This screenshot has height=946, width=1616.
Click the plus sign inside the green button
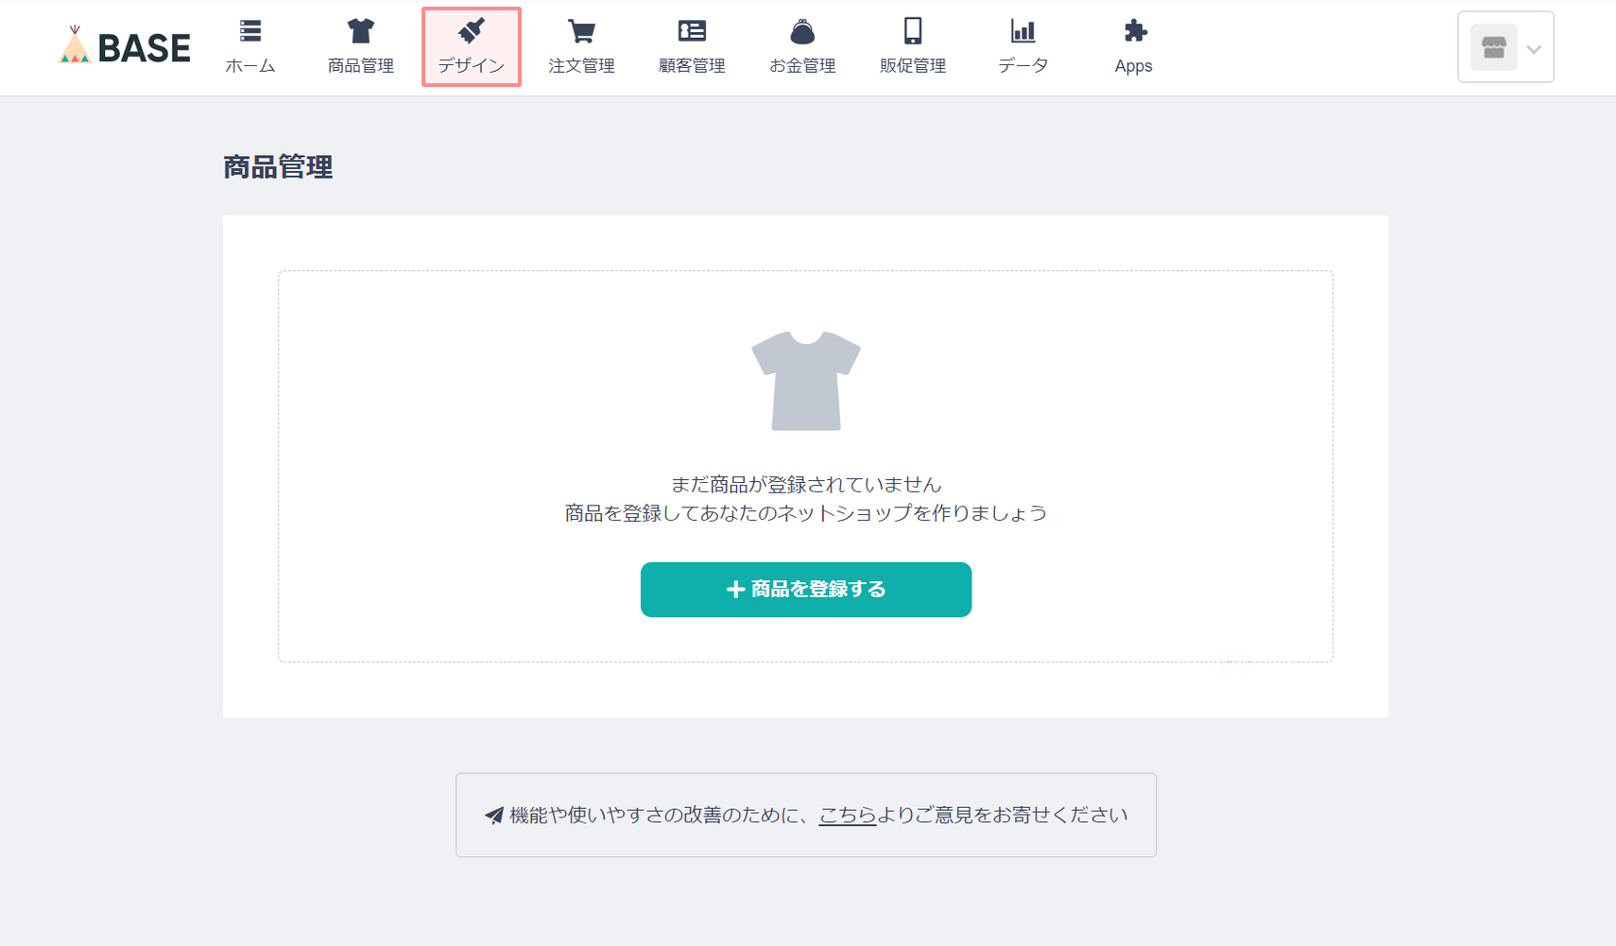pyautogui.click(x=733, y=589)
